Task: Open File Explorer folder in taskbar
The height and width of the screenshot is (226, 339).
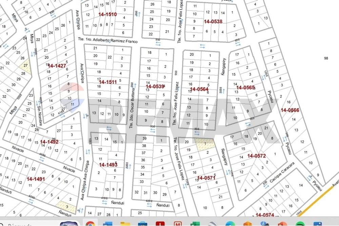Action: tap(125, 224)
